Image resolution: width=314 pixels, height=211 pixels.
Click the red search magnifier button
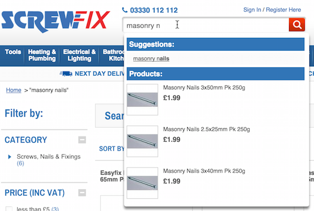pos(297,25)
